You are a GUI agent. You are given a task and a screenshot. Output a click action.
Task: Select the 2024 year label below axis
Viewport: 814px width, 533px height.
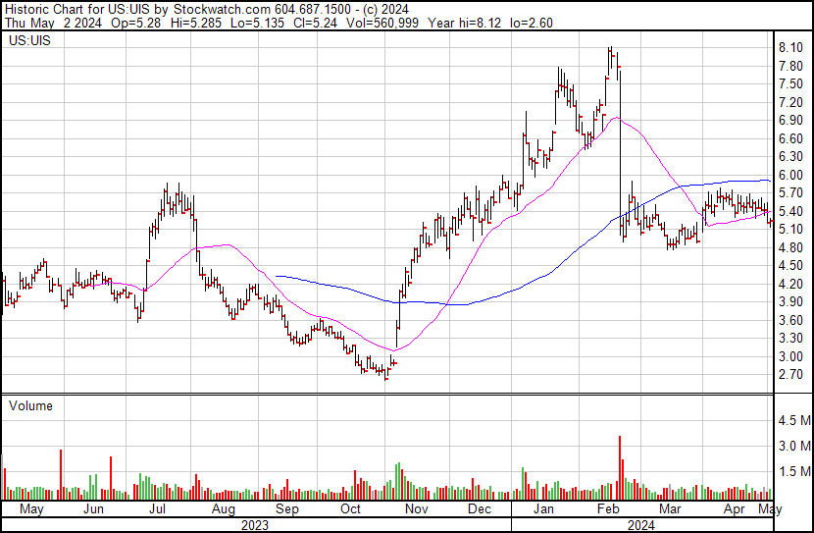(640, 525)
